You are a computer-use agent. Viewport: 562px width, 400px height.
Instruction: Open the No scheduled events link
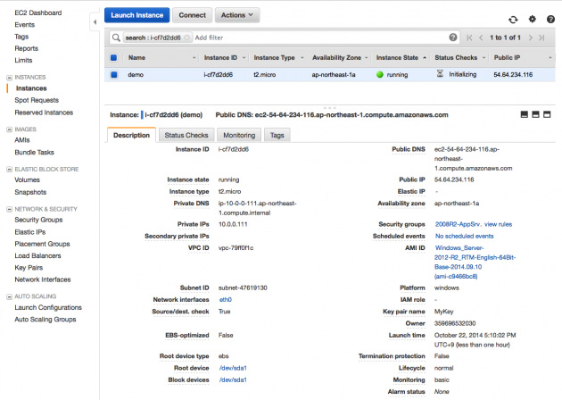coord(464,236)
